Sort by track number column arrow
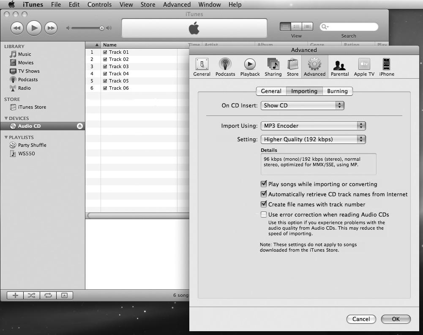This screenshot has width=423, height=335. (97, 45)
